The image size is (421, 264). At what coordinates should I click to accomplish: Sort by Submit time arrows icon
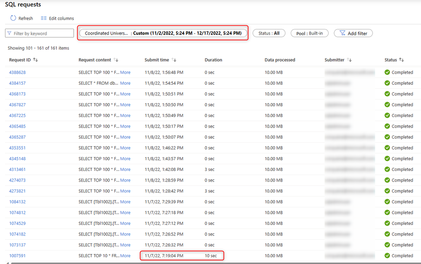tap(174, 60)
